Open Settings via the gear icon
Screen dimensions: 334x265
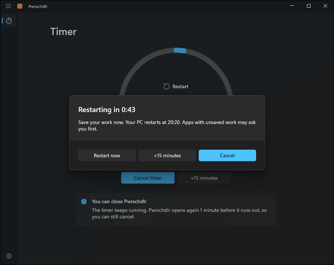click(x=9, y=256)
